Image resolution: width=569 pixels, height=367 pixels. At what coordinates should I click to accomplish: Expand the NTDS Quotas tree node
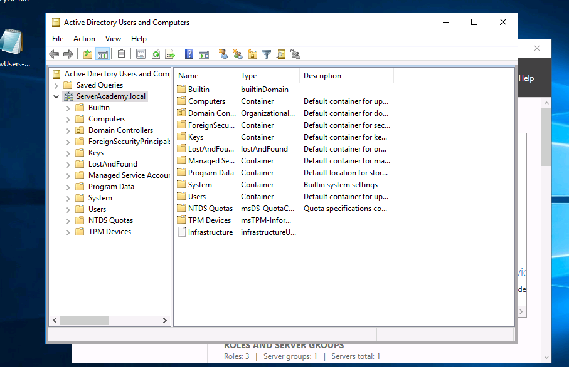(68, 221)
